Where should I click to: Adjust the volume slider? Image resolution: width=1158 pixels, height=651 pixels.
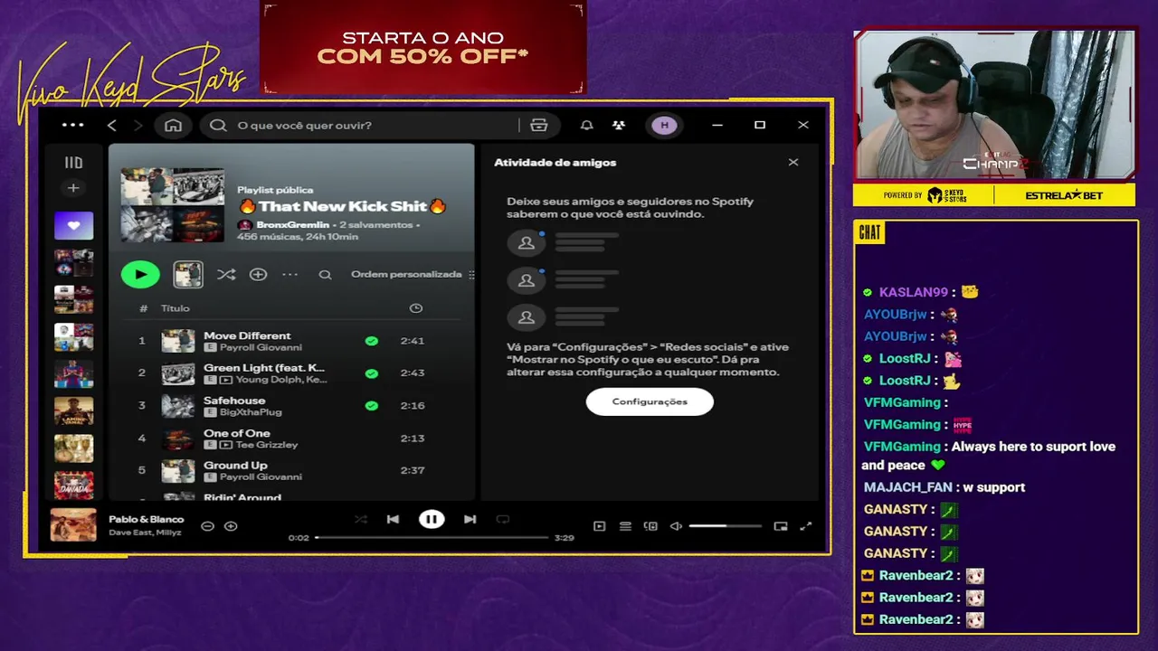pyautogui.click(x=725, y=526)
